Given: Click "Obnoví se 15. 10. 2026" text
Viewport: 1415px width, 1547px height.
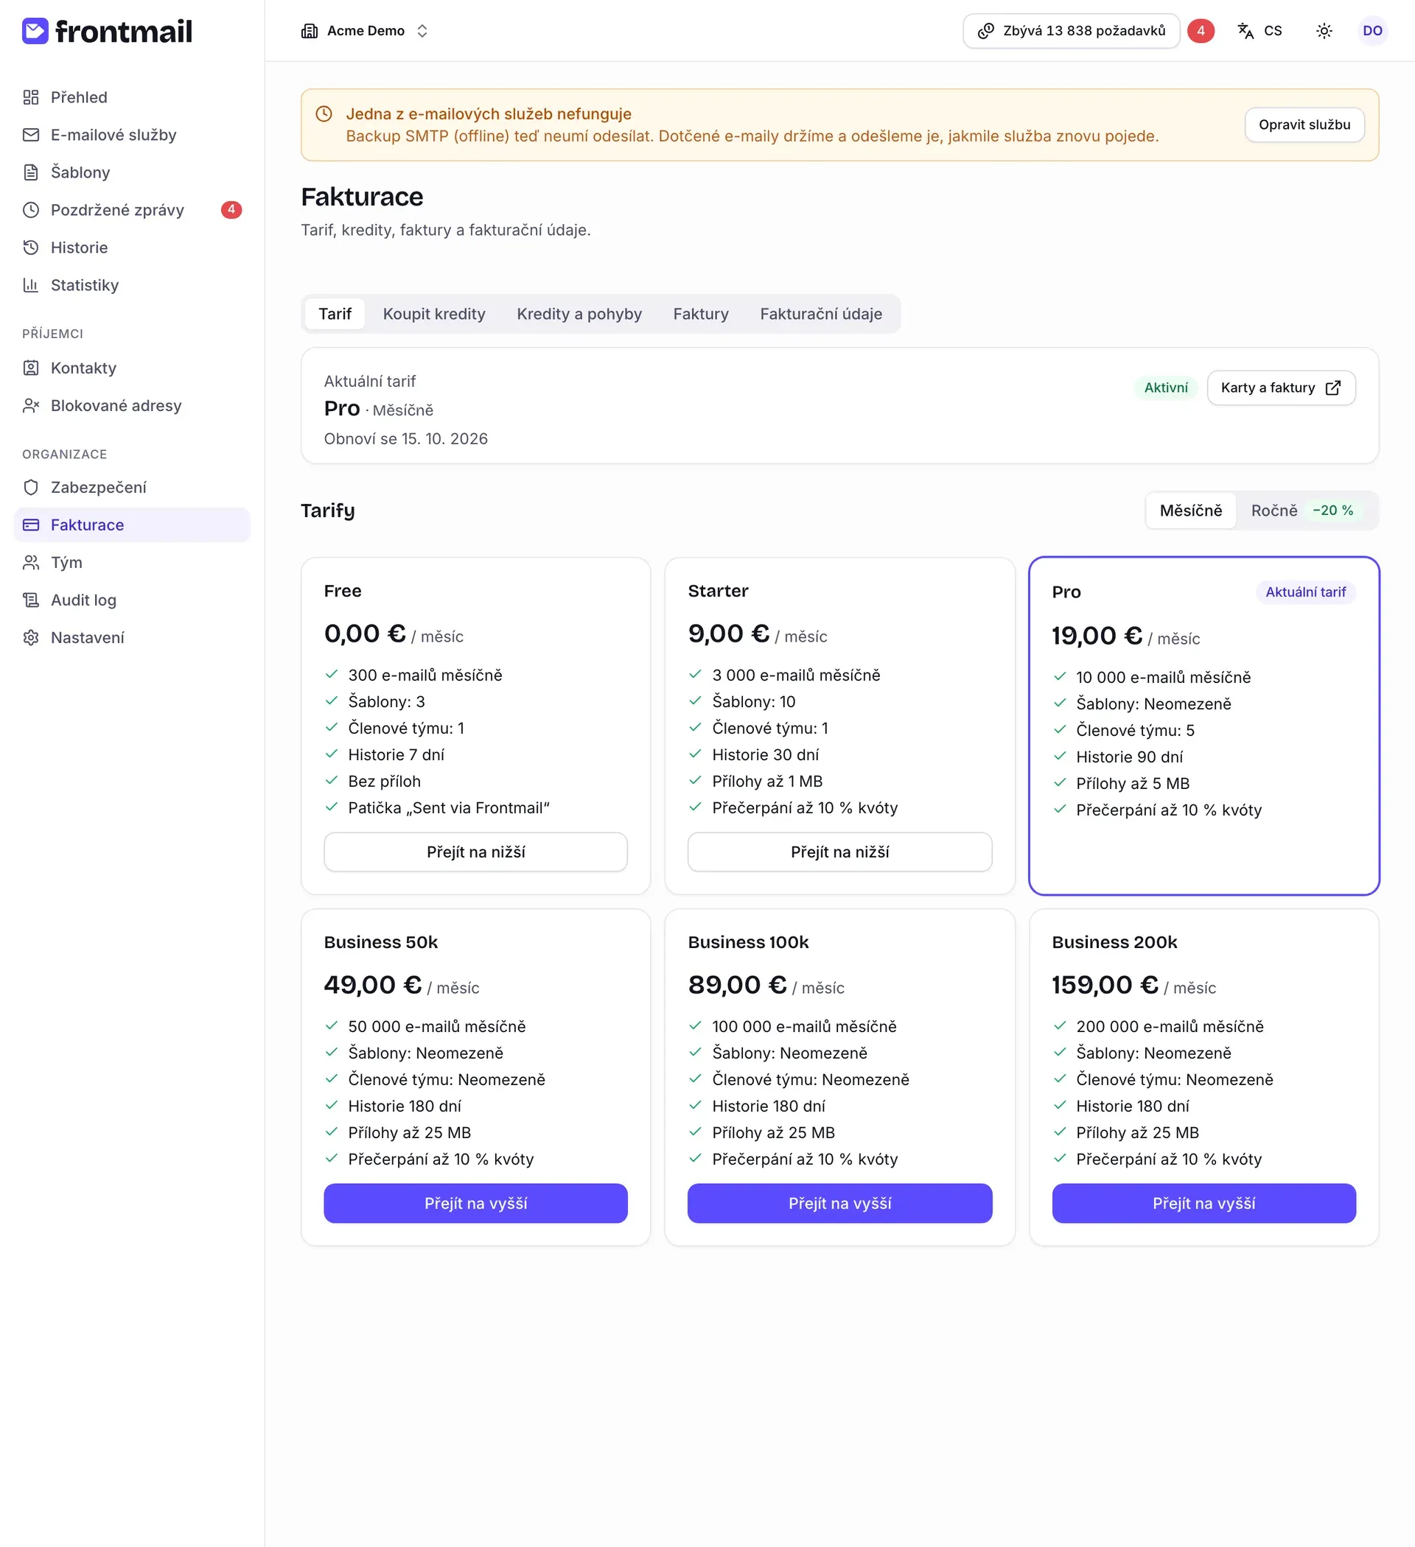Looking at the screenshot, I should tap(405, 439).
